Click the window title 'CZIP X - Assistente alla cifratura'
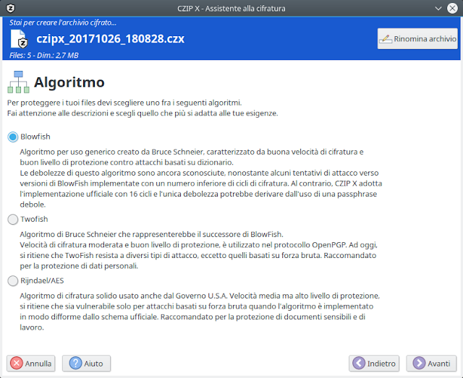This screenshot has height=378, width=463. point(231,8)
